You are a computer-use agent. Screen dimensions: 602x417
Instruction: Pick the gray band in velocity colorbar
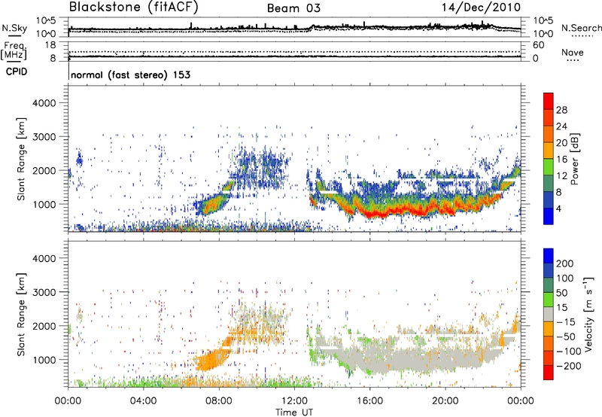click(549, 314)
